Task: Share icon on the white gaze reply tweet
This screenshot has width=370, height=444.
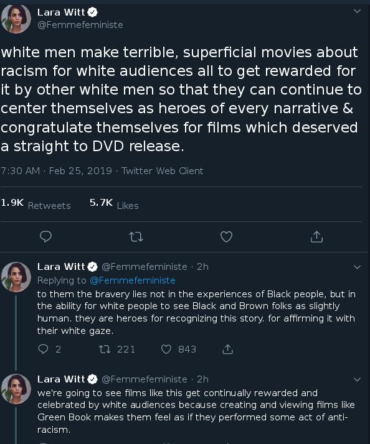Action: click(x=227, y=349)
